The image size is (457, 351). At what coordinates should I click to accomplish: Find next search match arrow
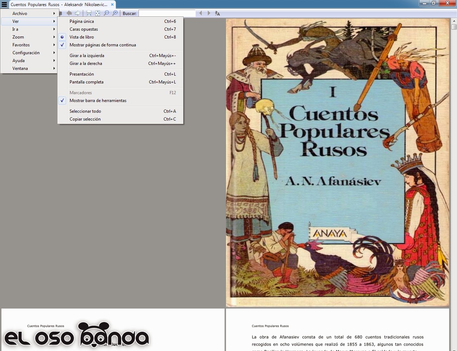point(209,13)
